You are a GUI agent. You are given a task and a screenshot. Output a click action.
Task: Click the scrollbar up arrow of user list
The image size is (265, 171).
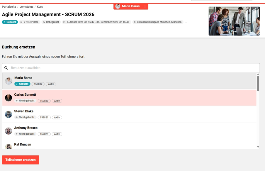click(x=258, y=74)
